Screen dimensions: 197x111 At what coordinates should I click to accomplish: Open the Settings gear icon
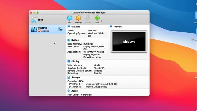pyautogui.click(x=78, y=18)
